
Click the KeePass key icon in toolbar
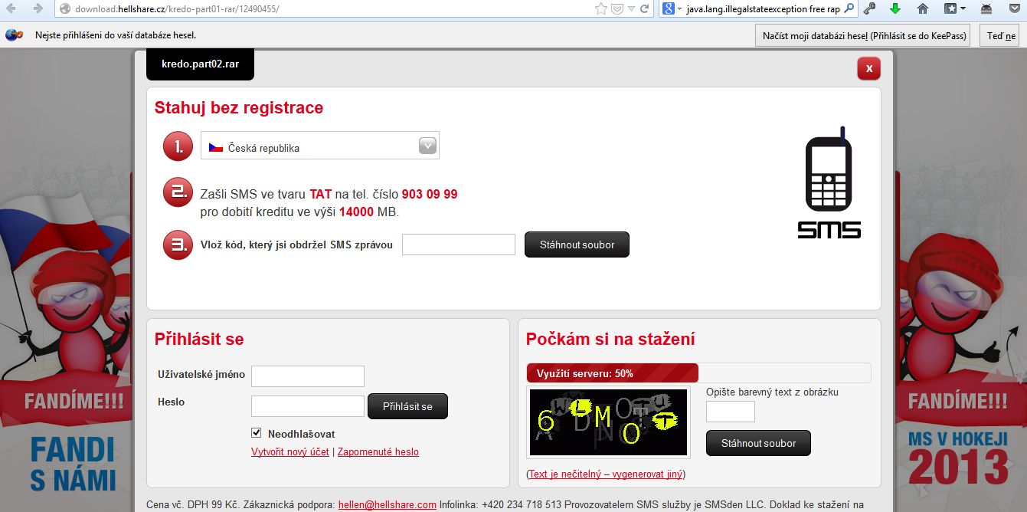point(869,8)
